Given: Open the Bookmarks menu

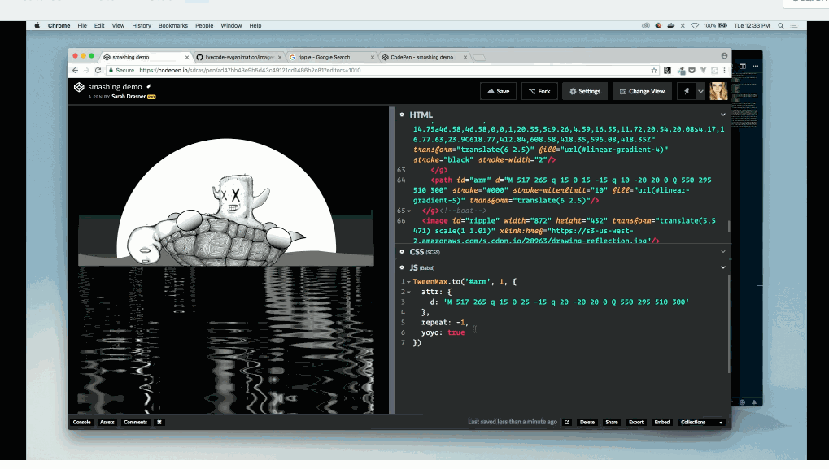Looking at the screenshot, I should tap(173, 25).
